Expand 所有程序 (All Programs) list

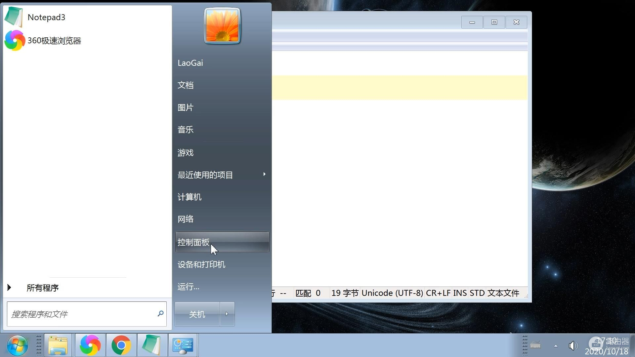pos(42,288)
